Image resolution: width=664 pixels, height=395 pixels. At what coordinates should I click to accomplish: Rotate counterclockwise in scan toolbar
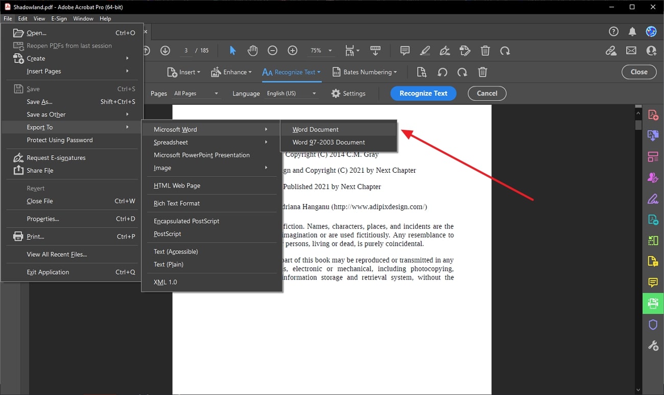tap(442, 72)
